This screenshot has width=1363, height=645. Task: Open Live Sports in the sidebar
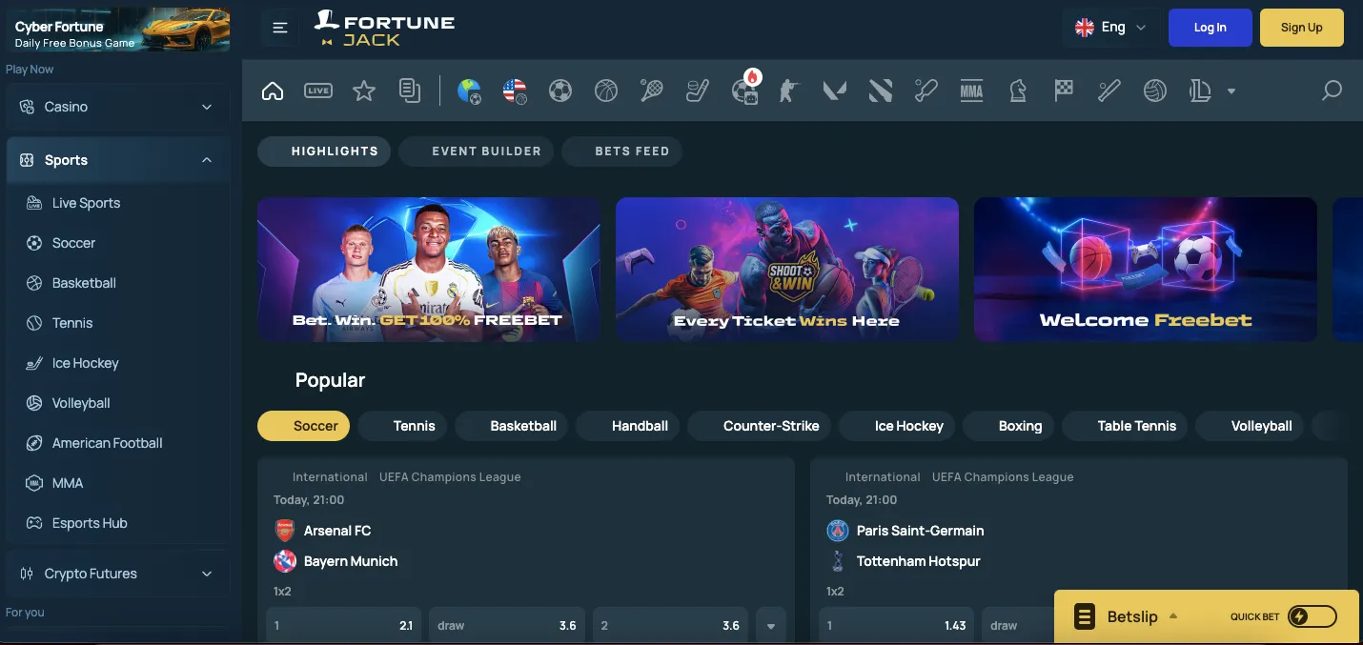[117, 203]
